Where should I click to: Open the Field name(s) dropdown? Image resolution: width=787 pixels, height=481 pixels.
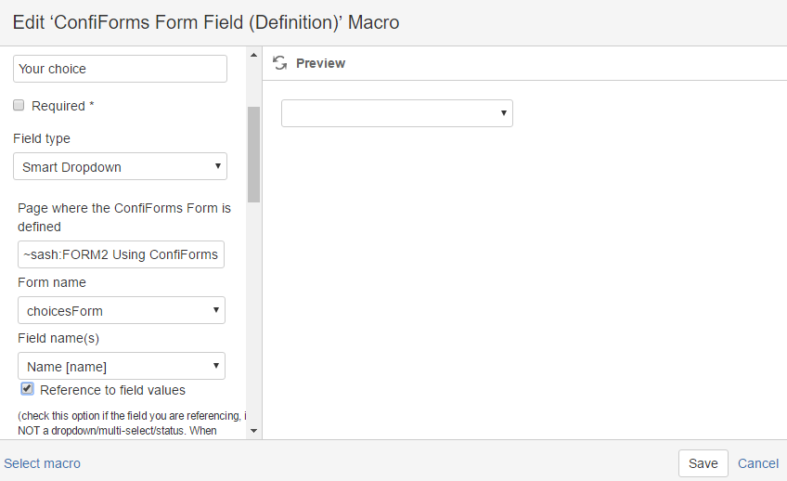click(x=122, y=366)
